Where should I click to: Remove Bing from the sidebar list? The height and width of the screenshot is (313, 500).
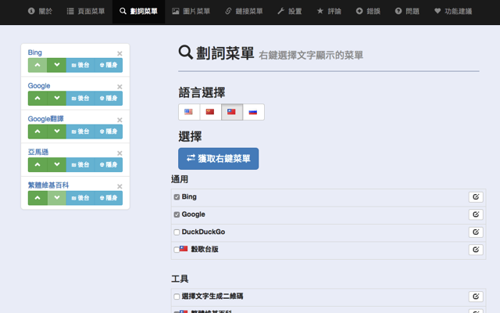[120, 54]
